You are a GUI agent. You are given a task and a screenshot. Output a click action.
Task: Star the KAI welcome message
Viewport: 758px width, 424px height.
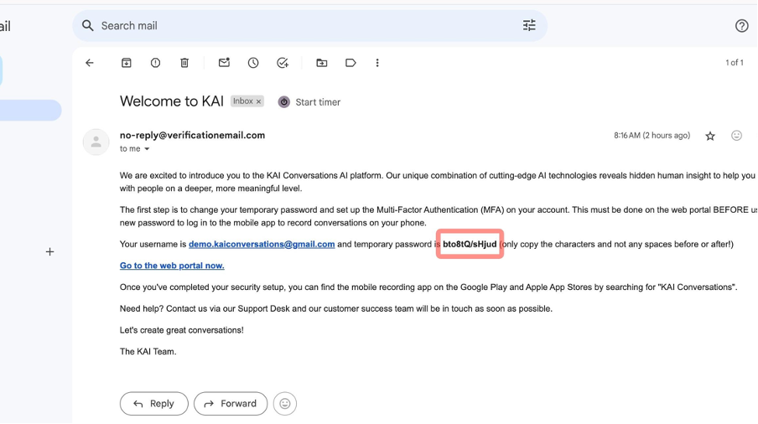[x=709, y=137]
